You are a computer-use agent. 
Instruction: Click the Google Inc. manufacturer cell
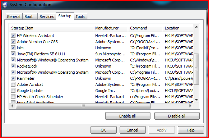pos(105,91)
